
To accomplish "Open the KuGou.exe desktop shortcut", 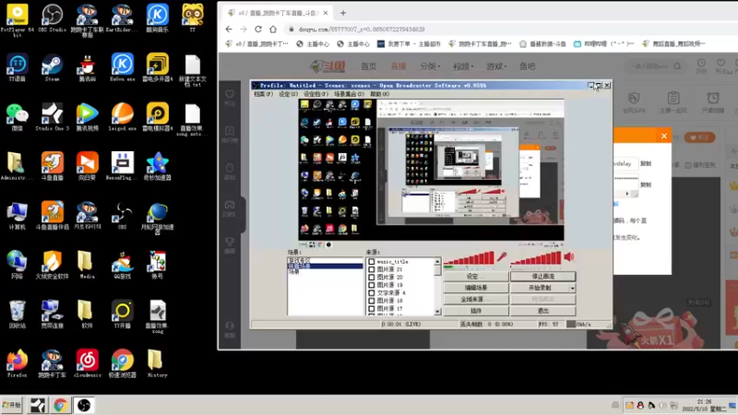I will [x=123, y=67].
